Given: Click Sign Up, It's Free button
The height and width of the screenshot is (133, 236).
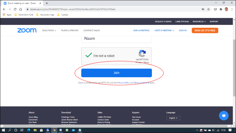Looking at the screenshot, I should coord(205,30).
